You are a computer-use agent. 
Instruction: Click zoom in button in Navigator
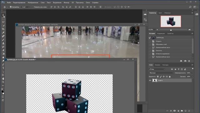[x=189, y=30]
